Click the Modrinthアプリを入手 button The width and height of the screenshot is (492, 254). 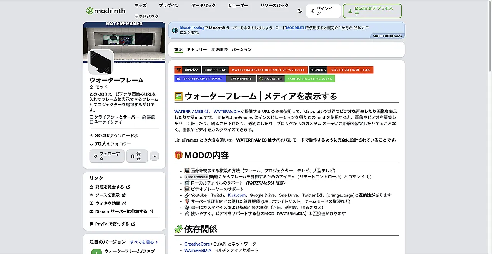pyautogui.click(x=372, y=11)
